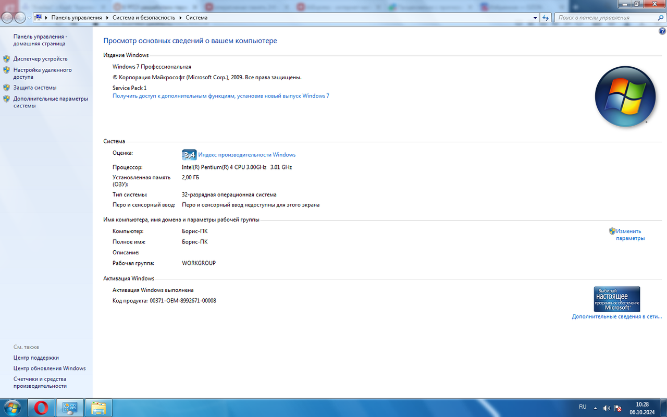Click the search magnifier icon

click(661, 18)
